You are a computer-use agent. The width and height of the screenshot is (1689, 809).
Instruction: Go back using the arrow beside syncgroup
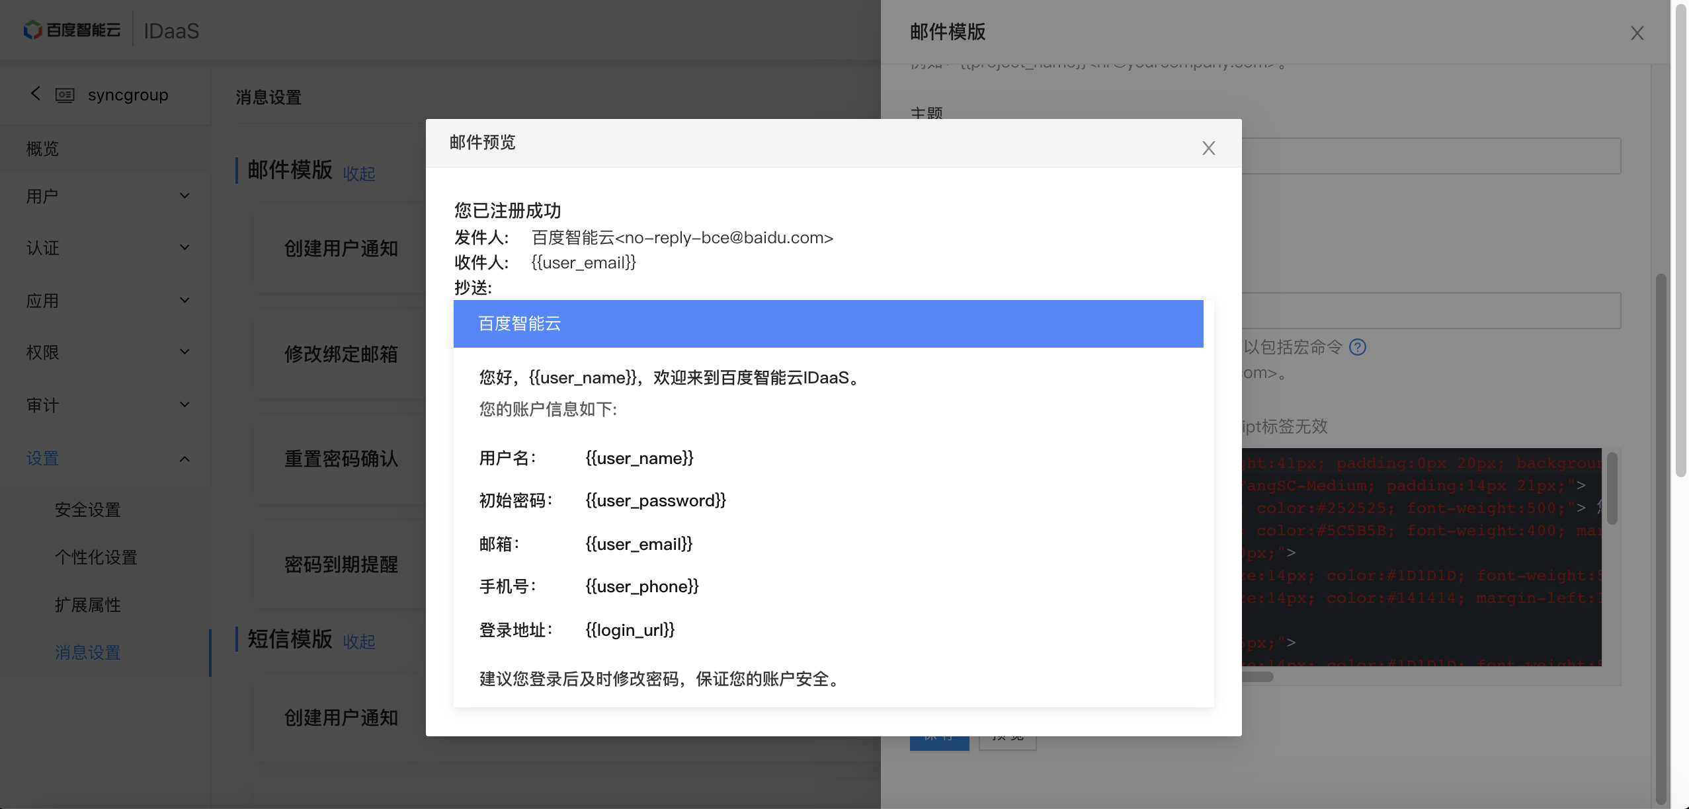36,94
